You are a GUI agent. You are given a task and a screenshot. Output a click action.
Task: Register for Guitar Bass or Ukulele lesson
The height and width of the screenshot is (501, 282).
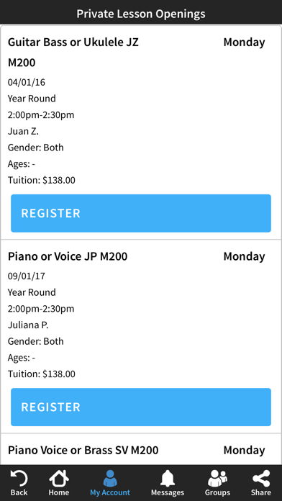[141, 213]
